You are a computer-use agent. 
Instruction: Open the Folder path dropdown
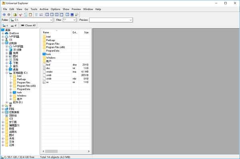coord(51,20)
